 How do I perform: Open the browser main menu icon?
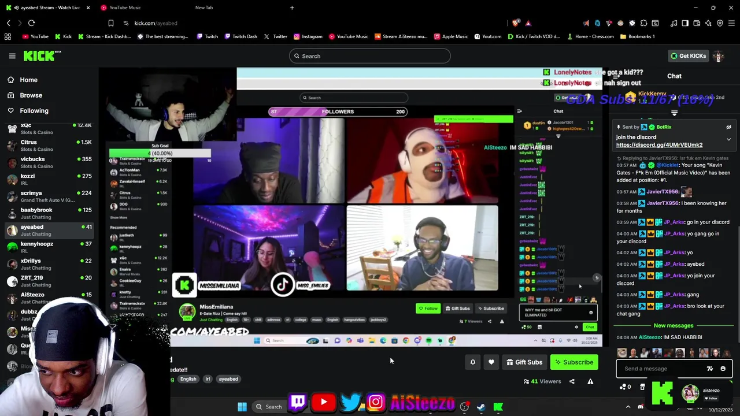pos(731,23)
